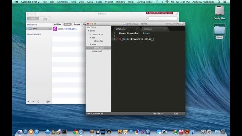Click the Bluetooth menu bar icon
The width and height of the screenshot is (242, 136).
pyautogui.click(x=162, y=2)
